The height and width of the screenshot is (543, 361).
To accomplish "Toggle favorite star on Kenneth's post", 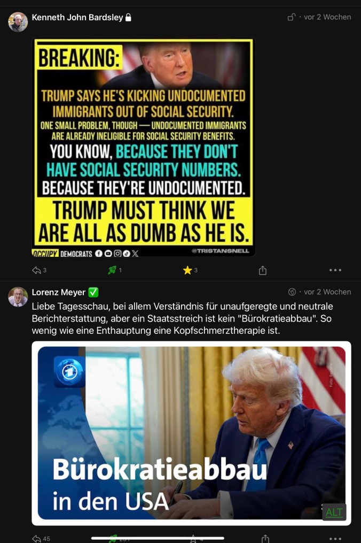I will pos(187,270).
